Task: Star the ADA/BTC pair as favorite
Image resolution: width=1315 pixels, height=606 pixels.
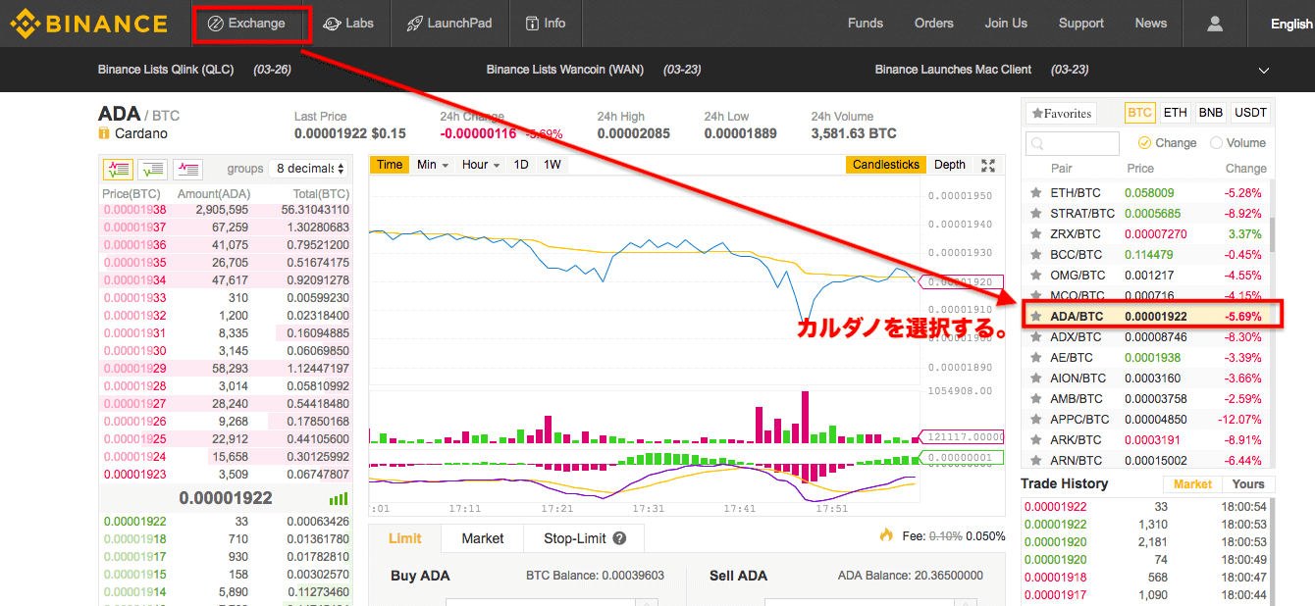Action: 1035,317
